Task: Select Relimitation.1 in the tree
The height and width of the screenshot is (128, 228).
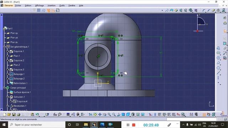Action: click(20, 83)
